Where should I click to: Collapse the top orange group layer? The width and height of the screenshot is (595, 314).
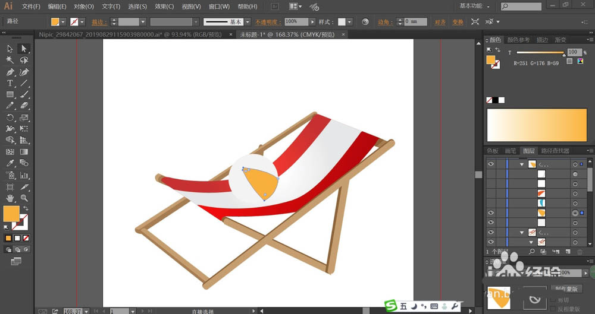(x=522, y=164)
